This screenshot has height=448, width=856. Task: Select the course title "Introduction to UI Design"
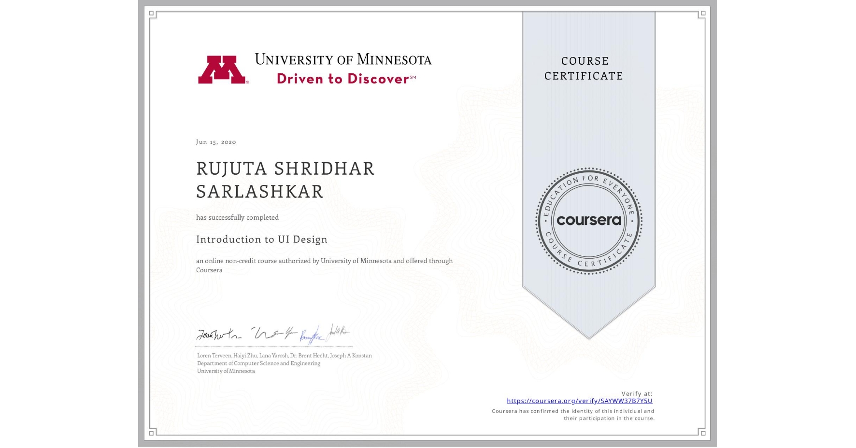(x=261, y=239)
